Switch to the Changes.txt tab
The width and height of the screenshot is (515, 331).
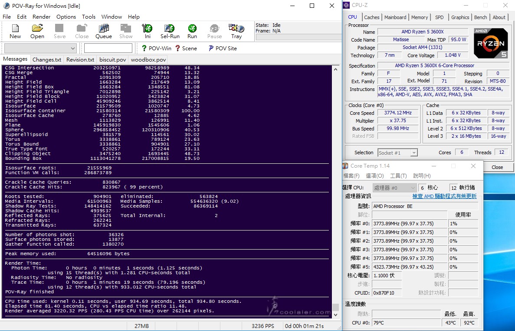tap(46, 60)
